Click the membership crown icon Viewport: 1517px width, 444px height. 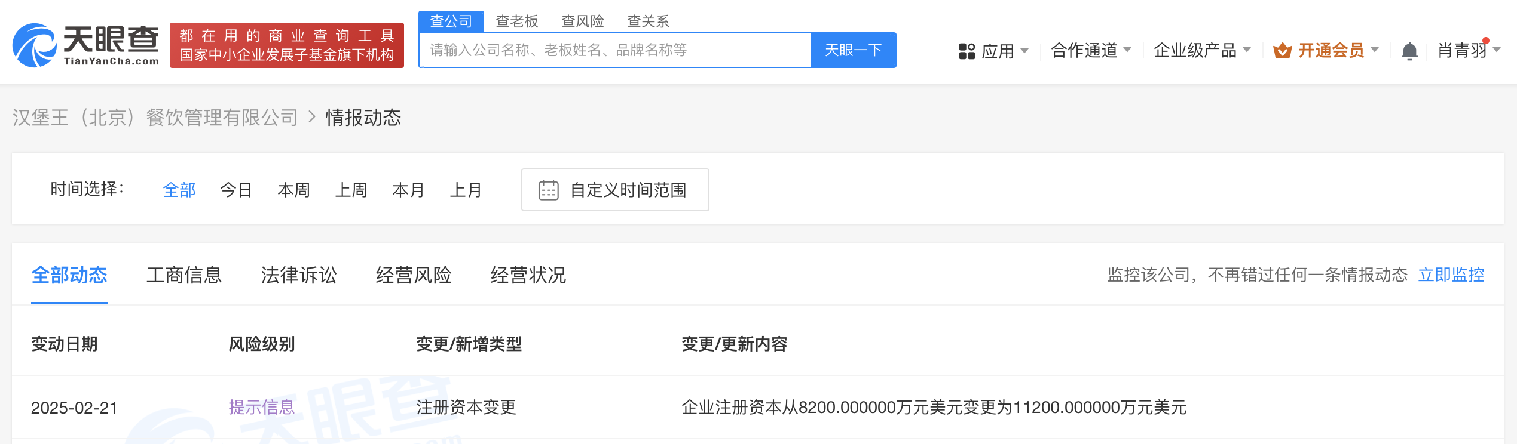click(x=1282, y=51)
